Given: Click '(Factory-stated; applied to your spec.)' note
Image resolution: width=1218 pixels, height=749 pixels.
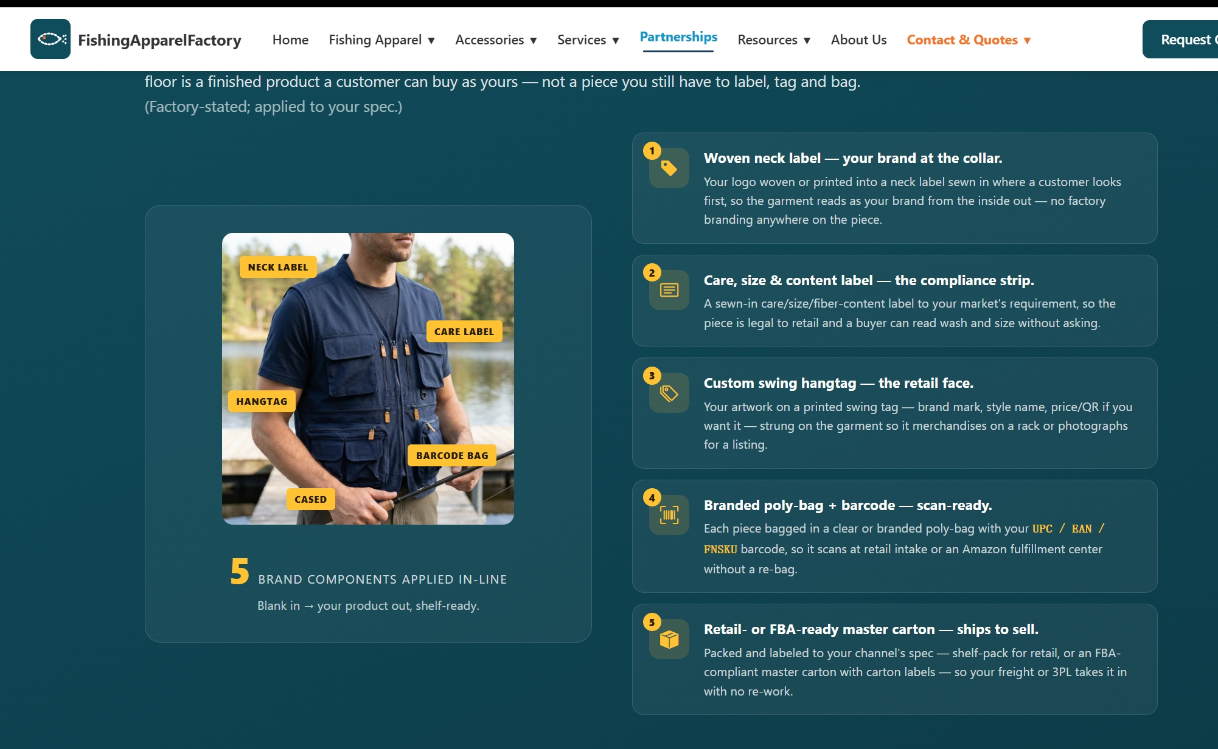Looking at the screenshot, I should click(274, 106).
